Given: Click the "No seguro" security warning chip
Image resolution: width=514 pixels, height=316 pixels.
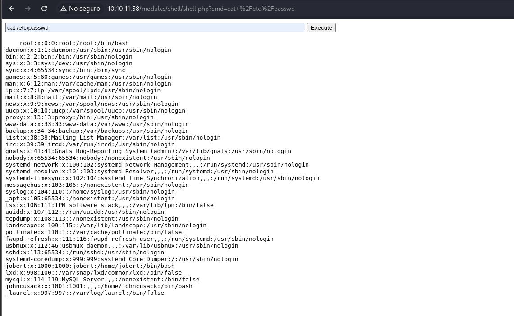Looking at the screenshot, I should [x=80, y=9].
